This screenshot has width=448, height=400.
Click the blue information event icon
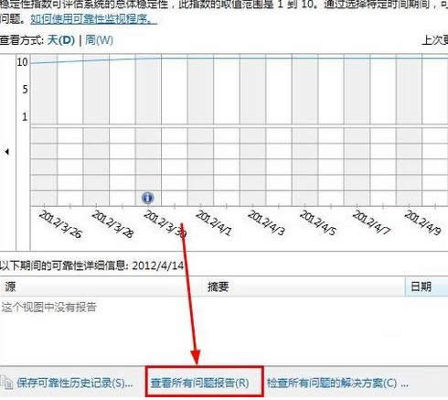(148, 198)
